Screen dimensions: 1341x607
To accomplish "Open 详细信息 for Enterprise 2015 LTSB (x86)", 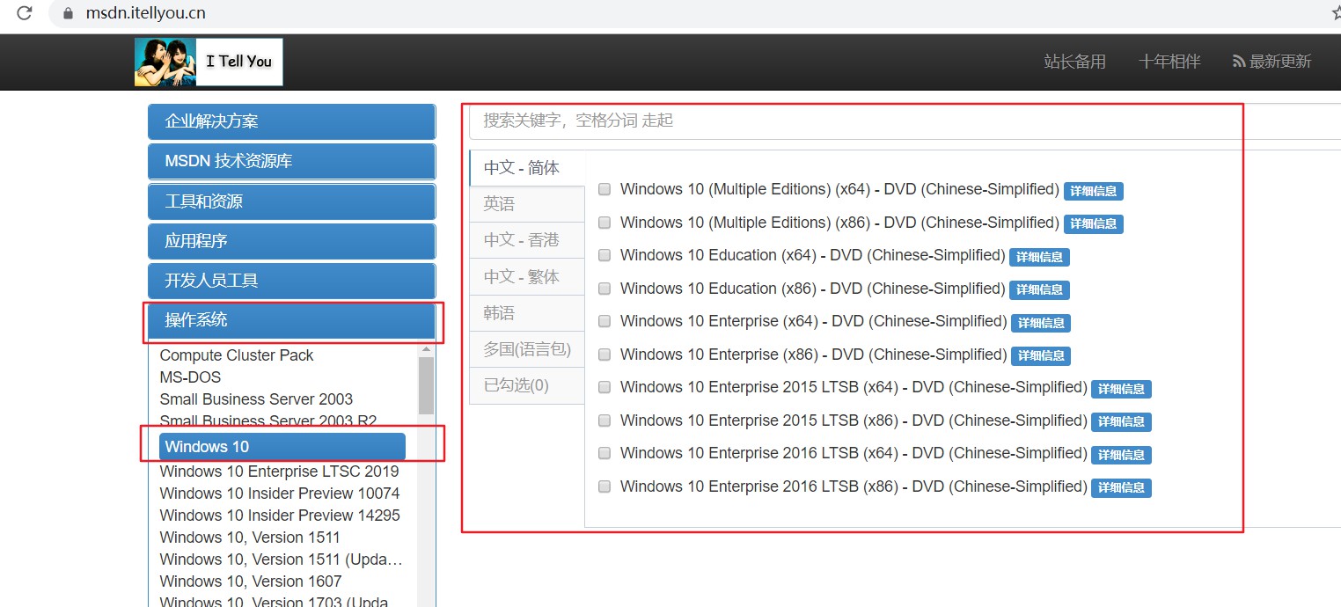I will pyautogui.click(x=1121, y=422).
